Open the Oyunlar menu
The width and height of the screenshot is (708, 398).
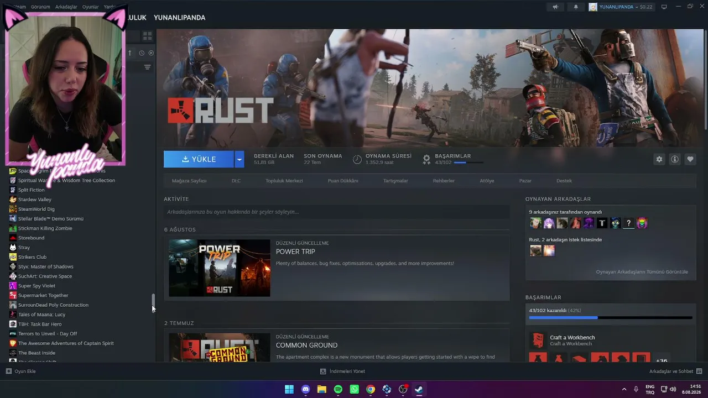[x=91, y=7]
